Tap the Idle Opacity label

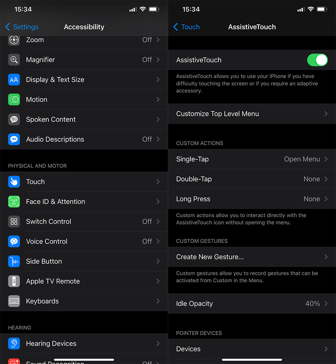(x=194, y=304)
